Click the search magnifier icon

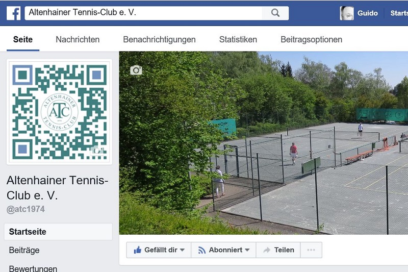click(x=275, y=13)
